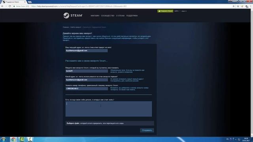Click the 'Расскажите нам о своем аккаунте Steam' heading

point(86,61)
